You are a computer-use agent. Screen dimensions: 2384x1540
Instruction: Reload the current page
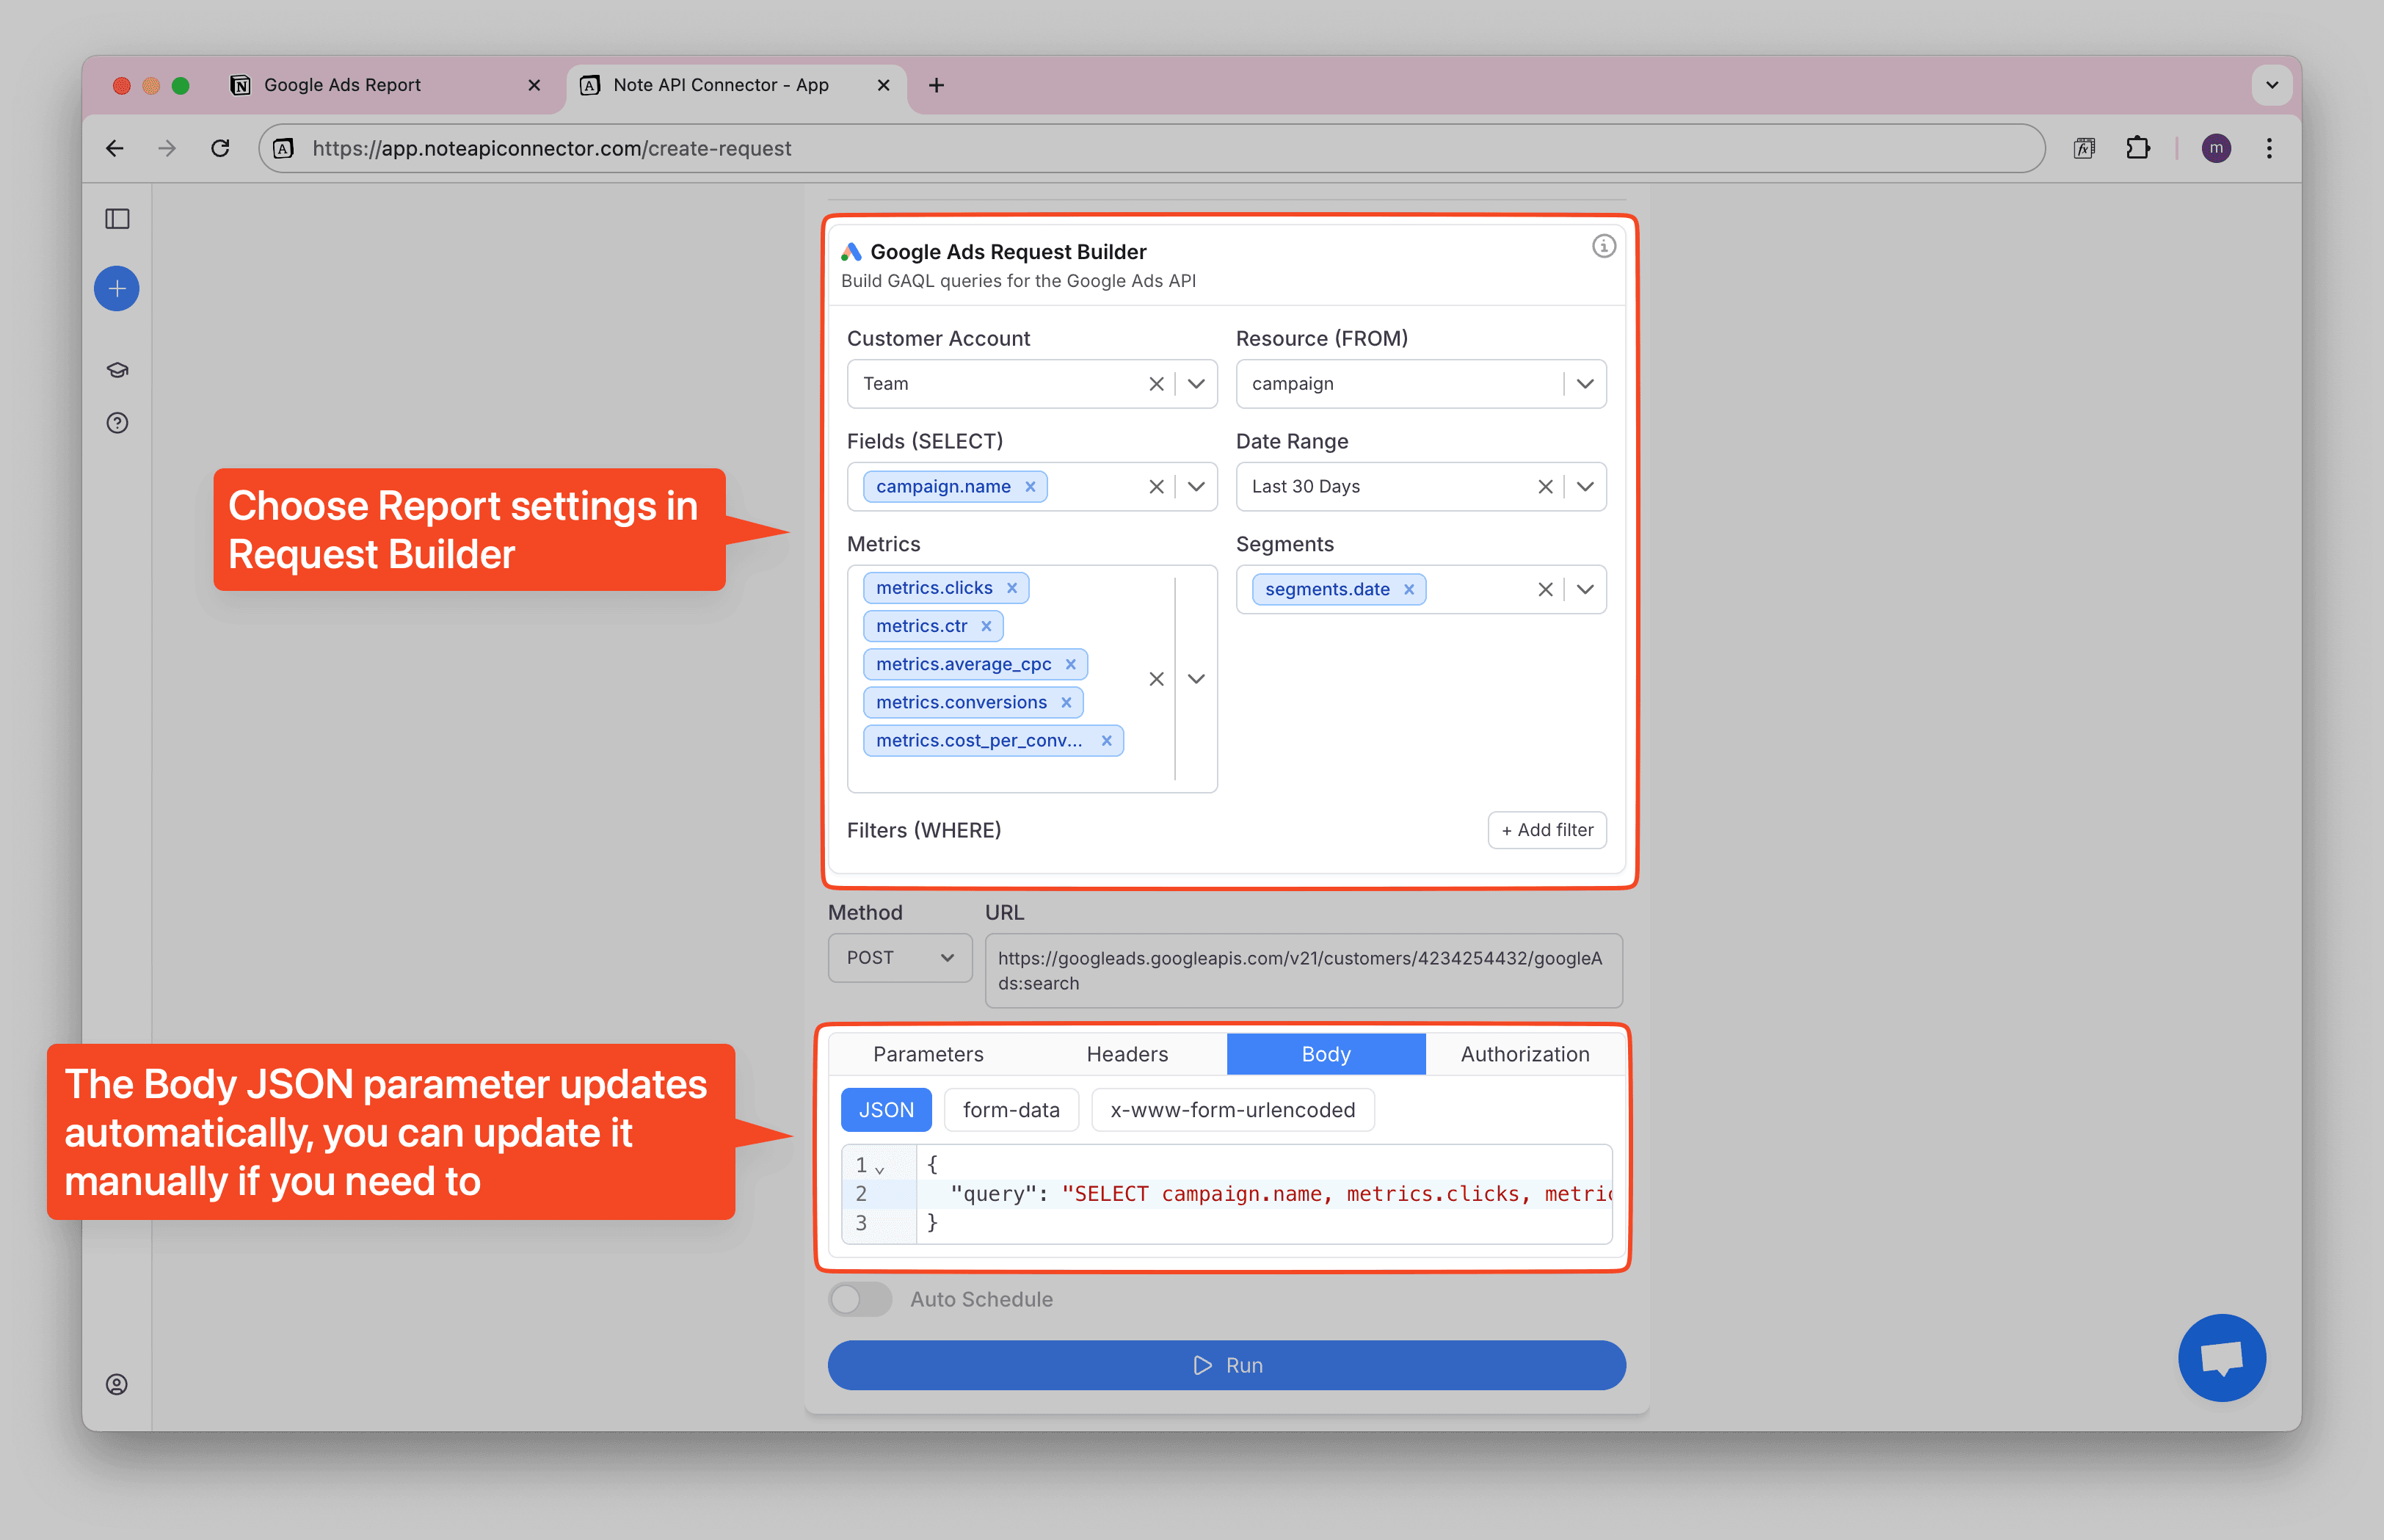(x=221, y=148)
